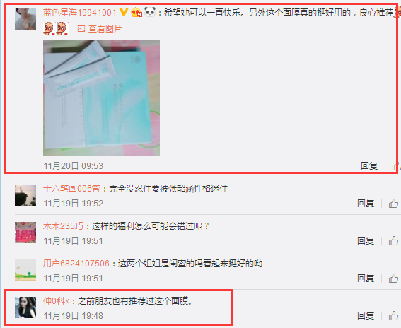Like the comment by 用户6824107506
The image size is (401, 328).
(393, 278)
